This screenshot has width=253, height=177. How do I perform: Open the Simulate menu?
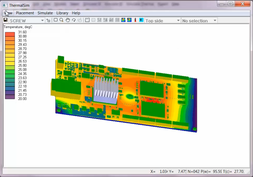point(45,13)
